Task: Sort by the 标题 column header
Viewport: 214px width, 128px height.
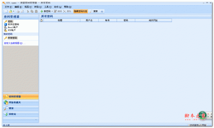Action: pyautogui.click(x=62, y=20)
